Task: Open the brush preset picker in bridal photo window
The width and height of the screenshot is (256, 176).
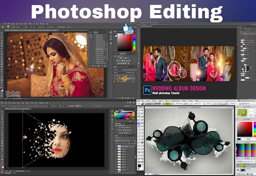Action: click(9, 27)
